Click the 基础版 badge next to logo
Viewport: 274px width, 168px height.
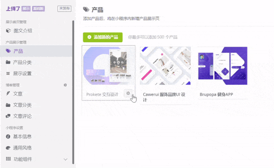tap(39, 9)
